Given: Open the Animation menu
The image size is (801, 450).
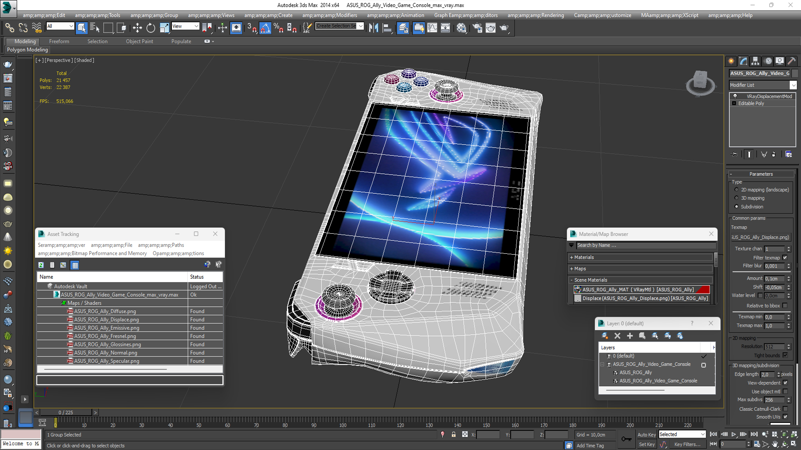Looking at the screenshot, I should 395,15.
